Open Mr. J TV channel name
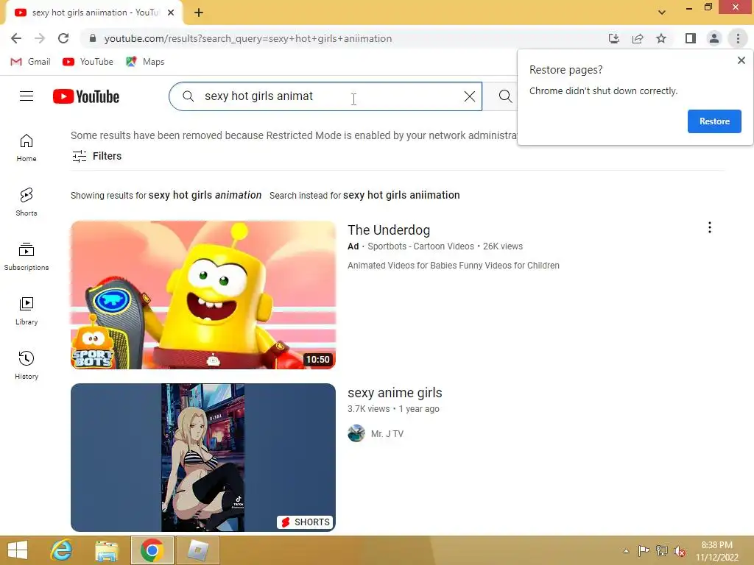This screenshot has height=565, width=754. pos(387,434)
